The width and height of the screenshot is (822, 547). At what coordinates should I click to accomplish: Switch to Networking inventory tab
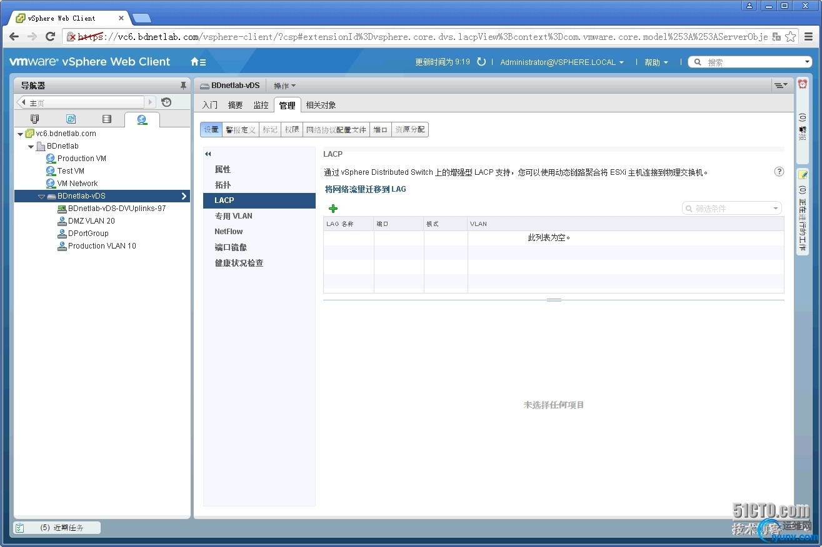pos(142,119)
